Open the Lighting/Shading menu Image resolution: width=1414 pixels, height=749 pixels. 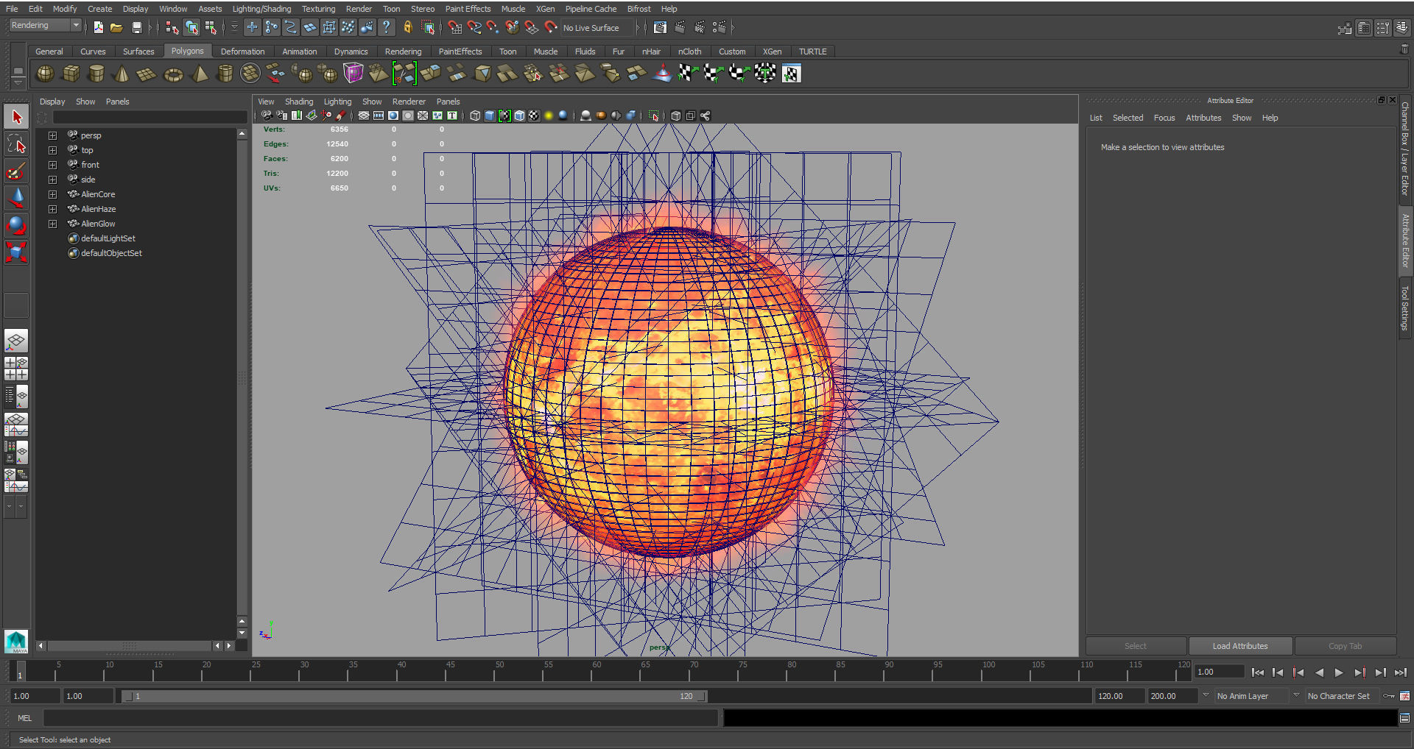pos(261,9)
